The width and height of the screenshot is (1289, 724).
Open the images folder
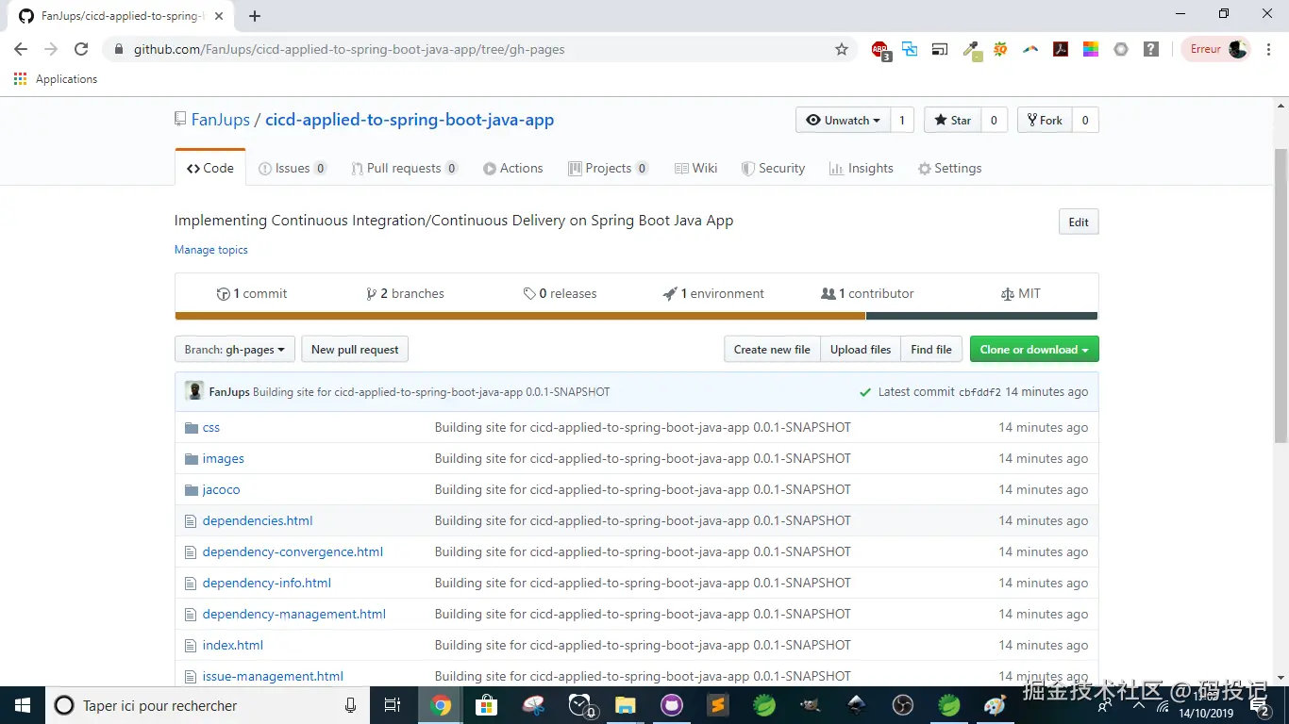tap(223, 458)
